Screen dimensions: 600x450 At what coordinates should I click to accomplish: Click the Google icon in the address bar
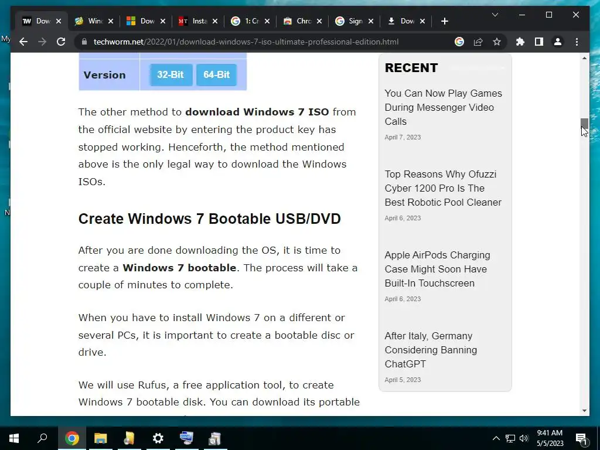(x=459, y=42)
